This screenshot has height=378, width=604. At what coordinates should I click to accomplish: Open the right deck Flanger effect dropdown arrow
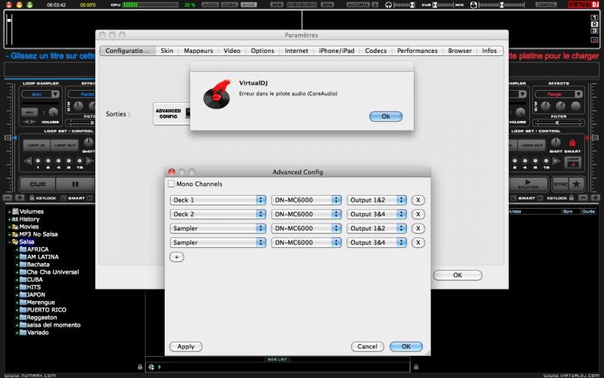coord(578,94)
